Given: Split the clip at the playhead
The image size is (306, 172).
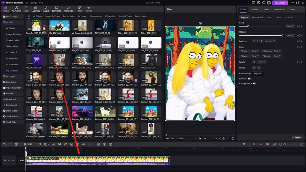Looking at the screenshot, I should point(28,144).
